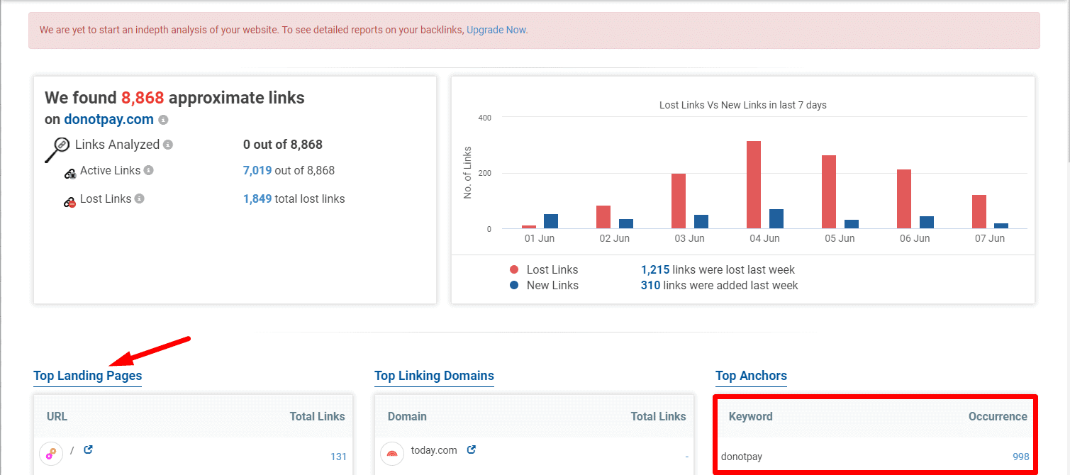Open the Top Anchors heading link
This screenshot has height=475, width=1070.
pos(751,376)
